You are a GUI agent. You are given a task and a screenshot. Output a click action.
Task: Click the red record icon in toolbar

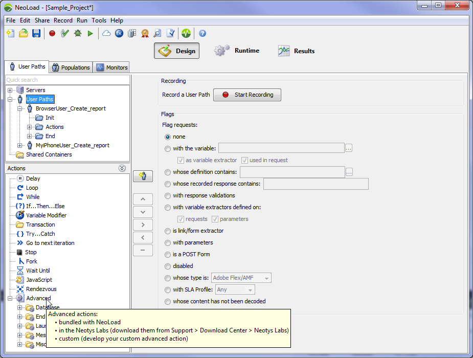pos(52,33)
